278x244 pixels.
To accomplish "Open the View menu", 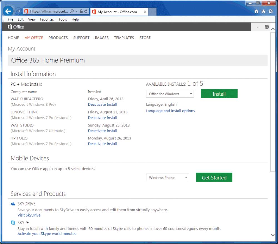I will 32,19.
